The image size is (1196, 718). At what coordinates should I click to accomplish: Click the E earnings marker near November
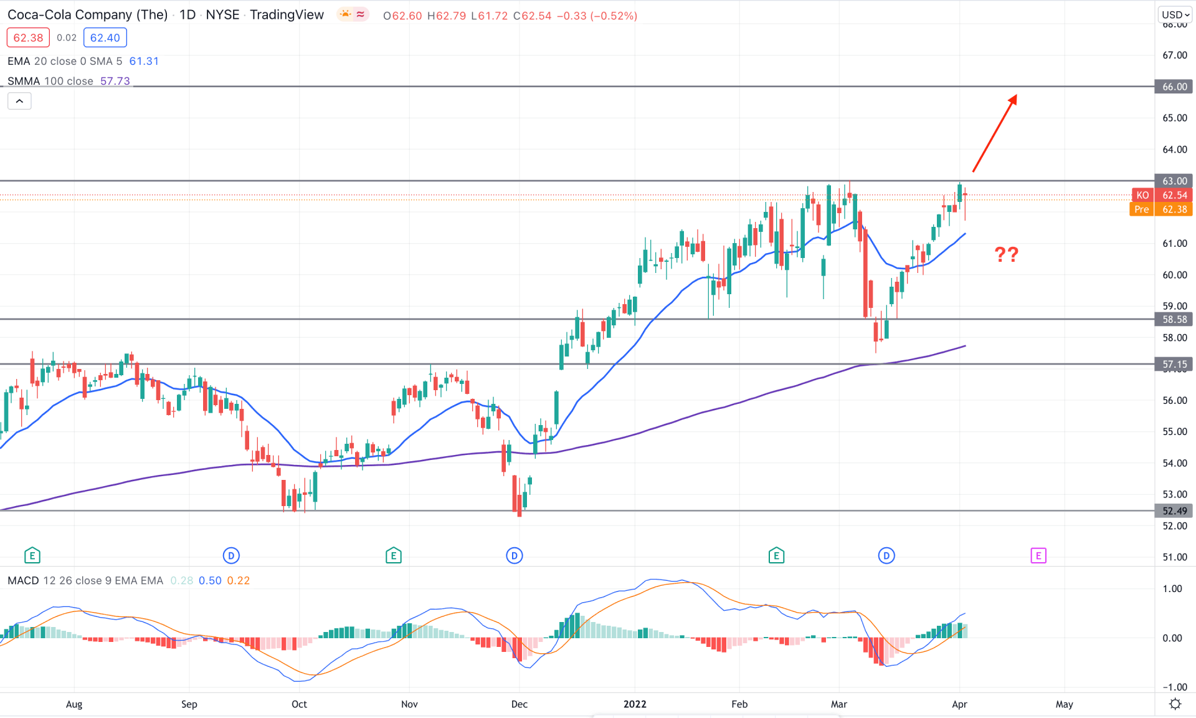[x=394, y=555]
